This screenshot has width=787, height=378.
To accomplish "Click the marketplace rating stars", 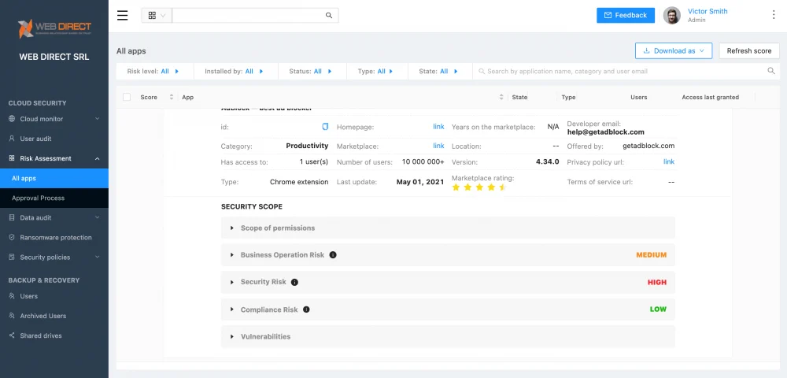I will [478, 187].
